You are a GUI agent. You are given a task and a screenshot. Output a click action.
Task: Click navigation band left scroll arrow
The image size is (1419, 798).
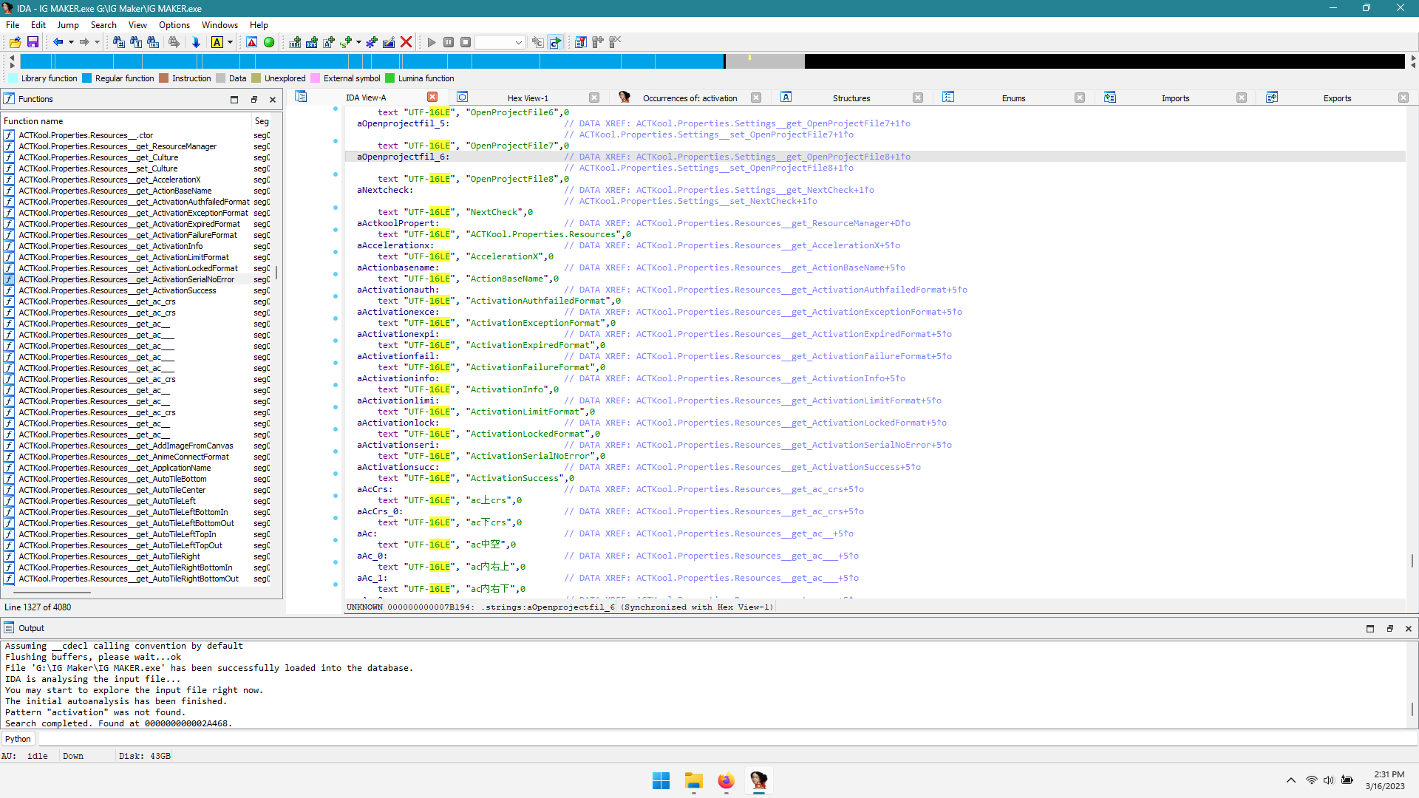click(12, 57)
